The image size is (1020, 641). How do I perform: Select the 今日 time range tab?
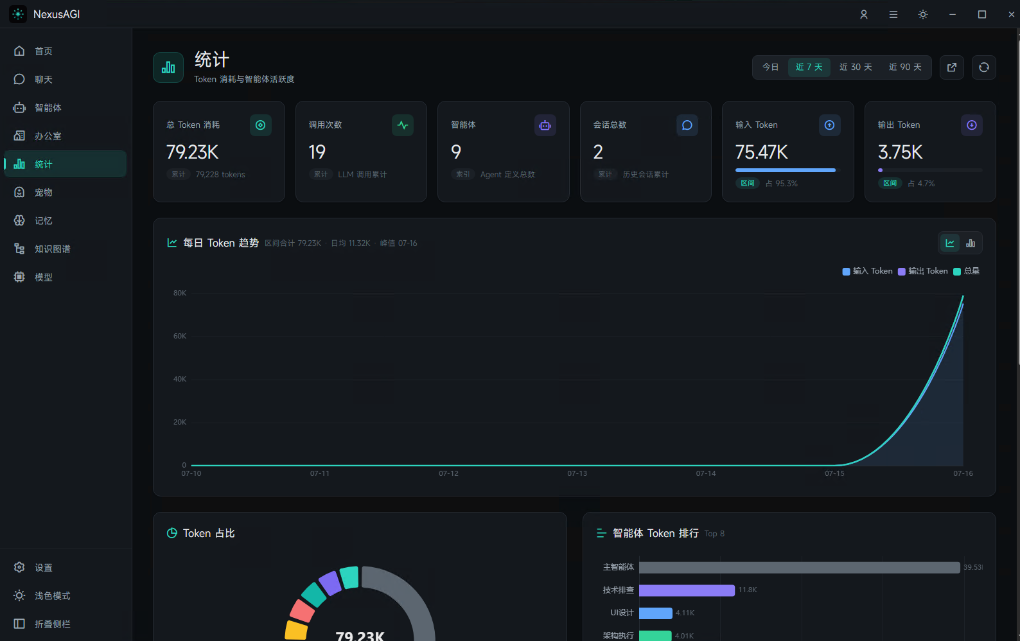[771, 67]
